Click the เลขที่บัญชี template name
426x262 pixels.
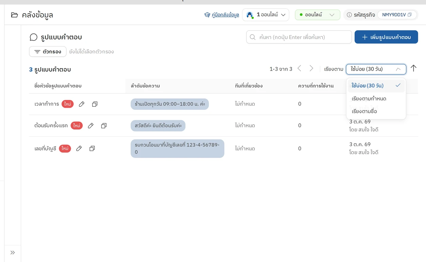45,149
